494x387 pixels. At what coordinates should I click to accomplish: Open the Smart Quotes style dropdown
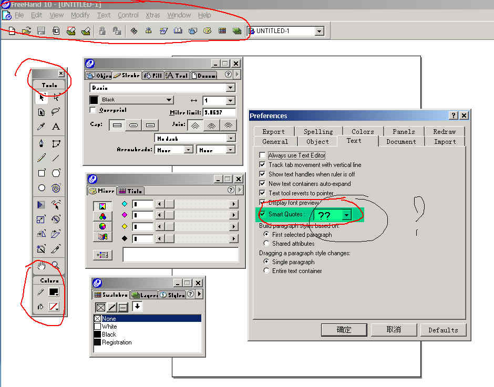coord(346,215)
